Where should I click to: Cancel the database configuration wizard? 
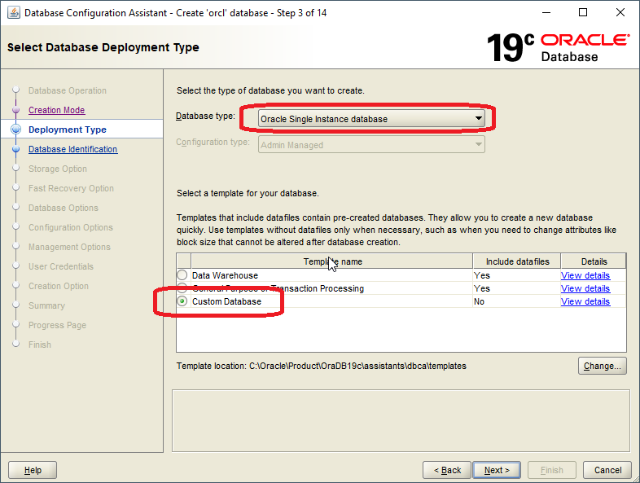(607, 470)
